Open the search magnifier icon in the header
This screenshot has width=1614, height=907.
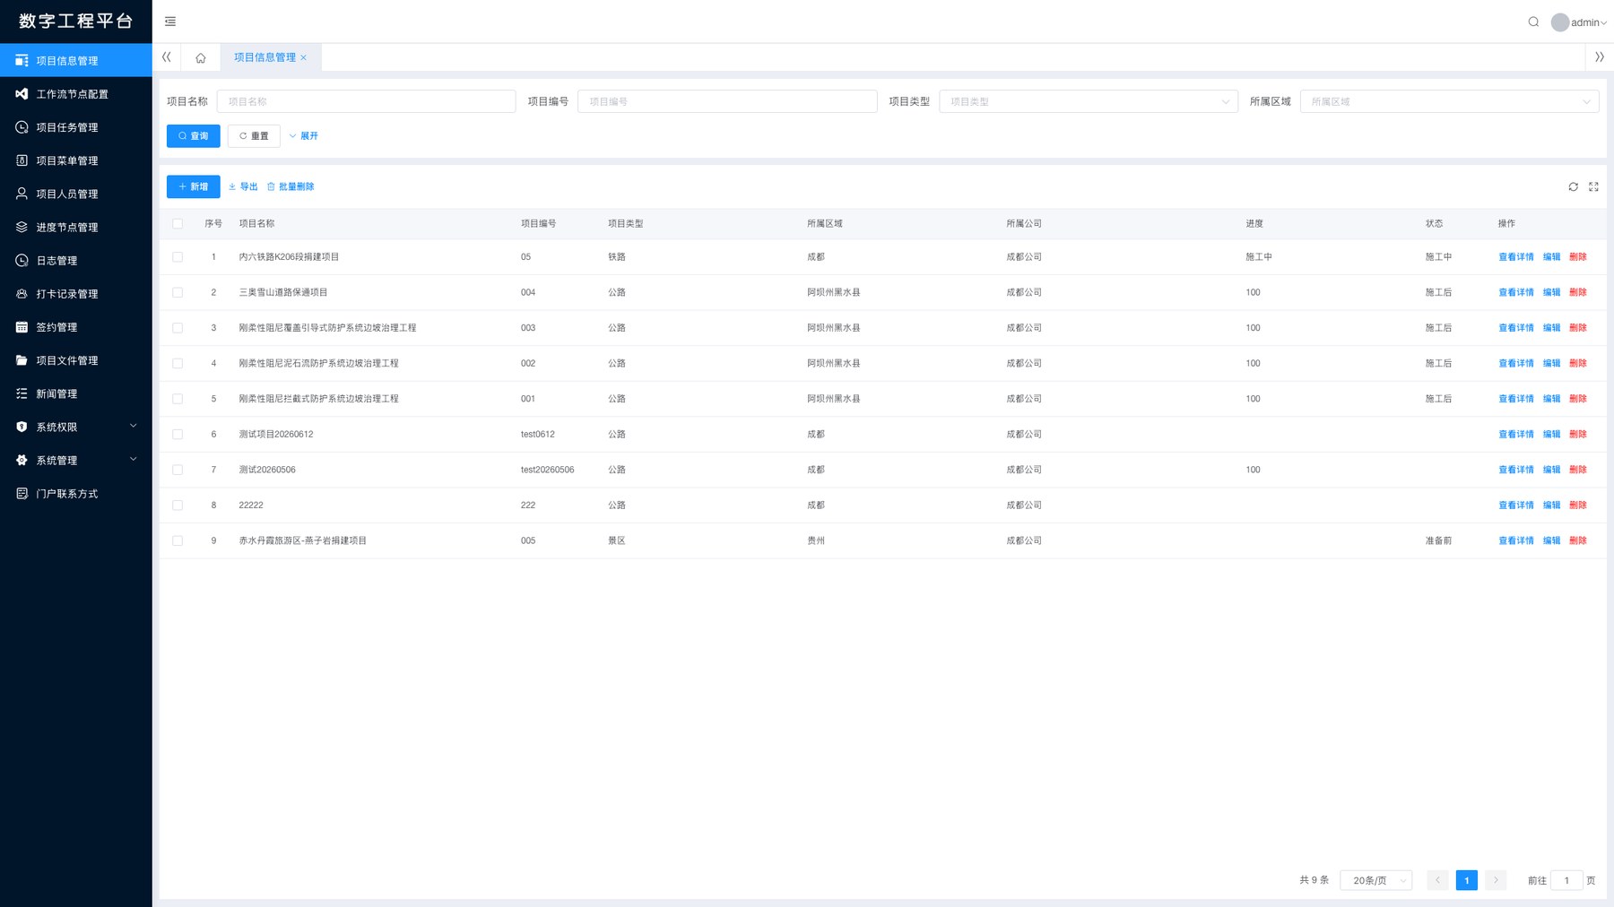pyautogui.click(x=1533, y=22)
